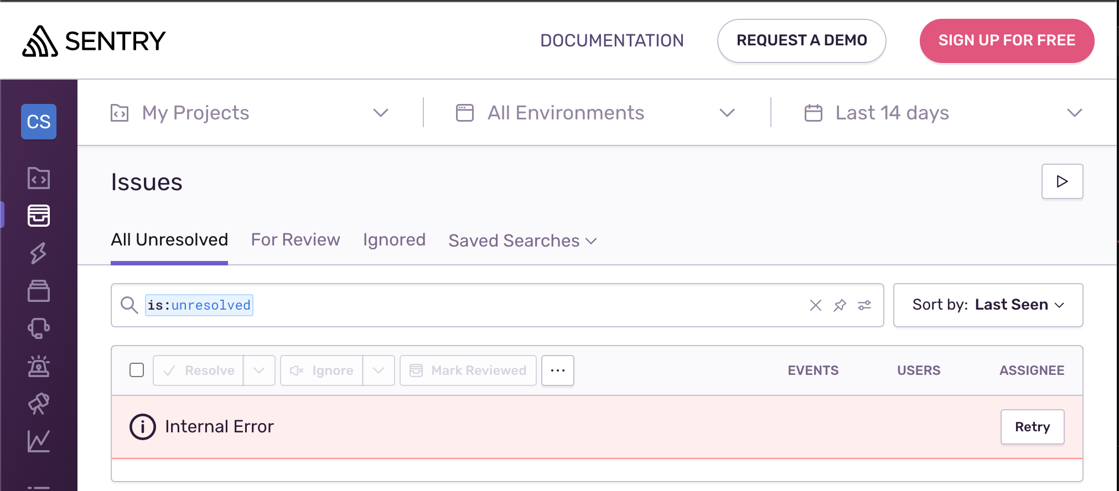Open User Feedback in the sidebar
Viewport: 1119px width, 491px height.
[x=39, y=328]
